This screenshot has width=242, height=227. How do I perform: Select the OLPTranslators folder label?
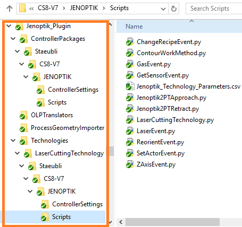(52, 115)
